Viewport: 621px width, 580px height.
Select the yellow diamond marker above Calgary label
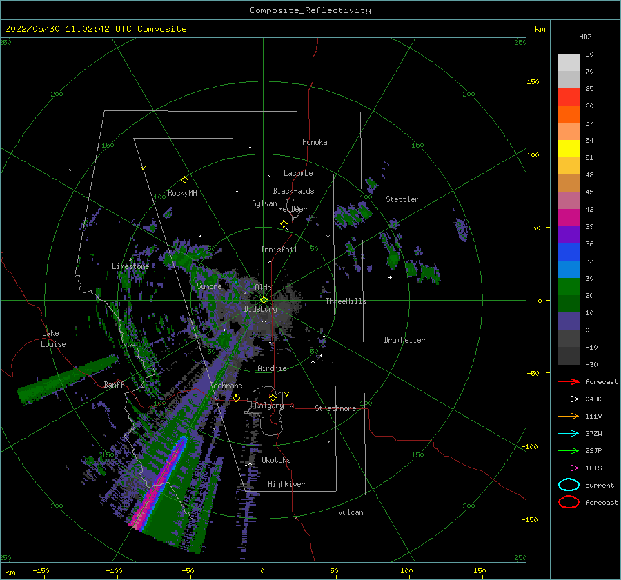click(273, 397)
